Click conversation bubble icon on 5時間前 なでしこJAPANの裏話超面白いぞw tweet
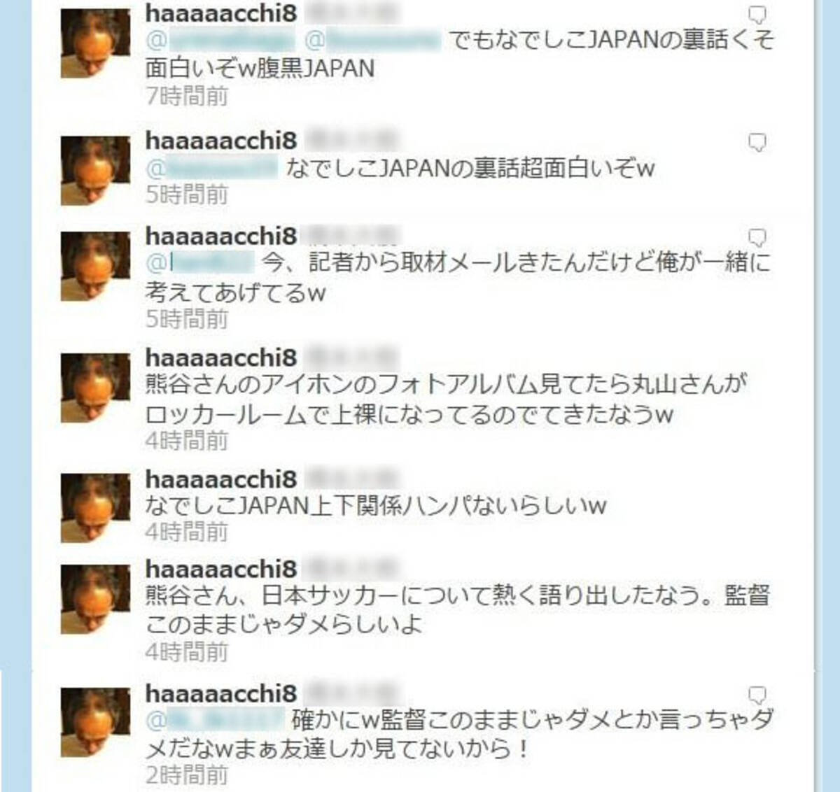 [x=757, y=143]
